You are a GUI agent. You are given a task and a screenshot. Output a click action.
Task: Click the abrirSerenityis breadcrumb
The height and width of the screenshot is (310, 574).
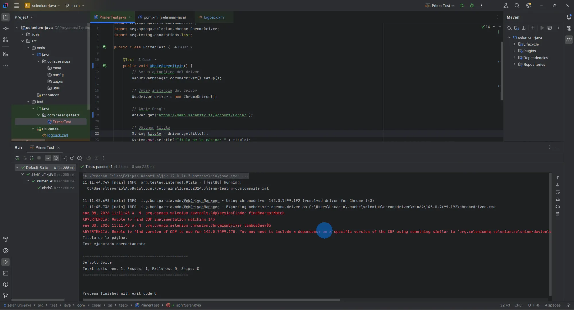(x=188, y=305)
